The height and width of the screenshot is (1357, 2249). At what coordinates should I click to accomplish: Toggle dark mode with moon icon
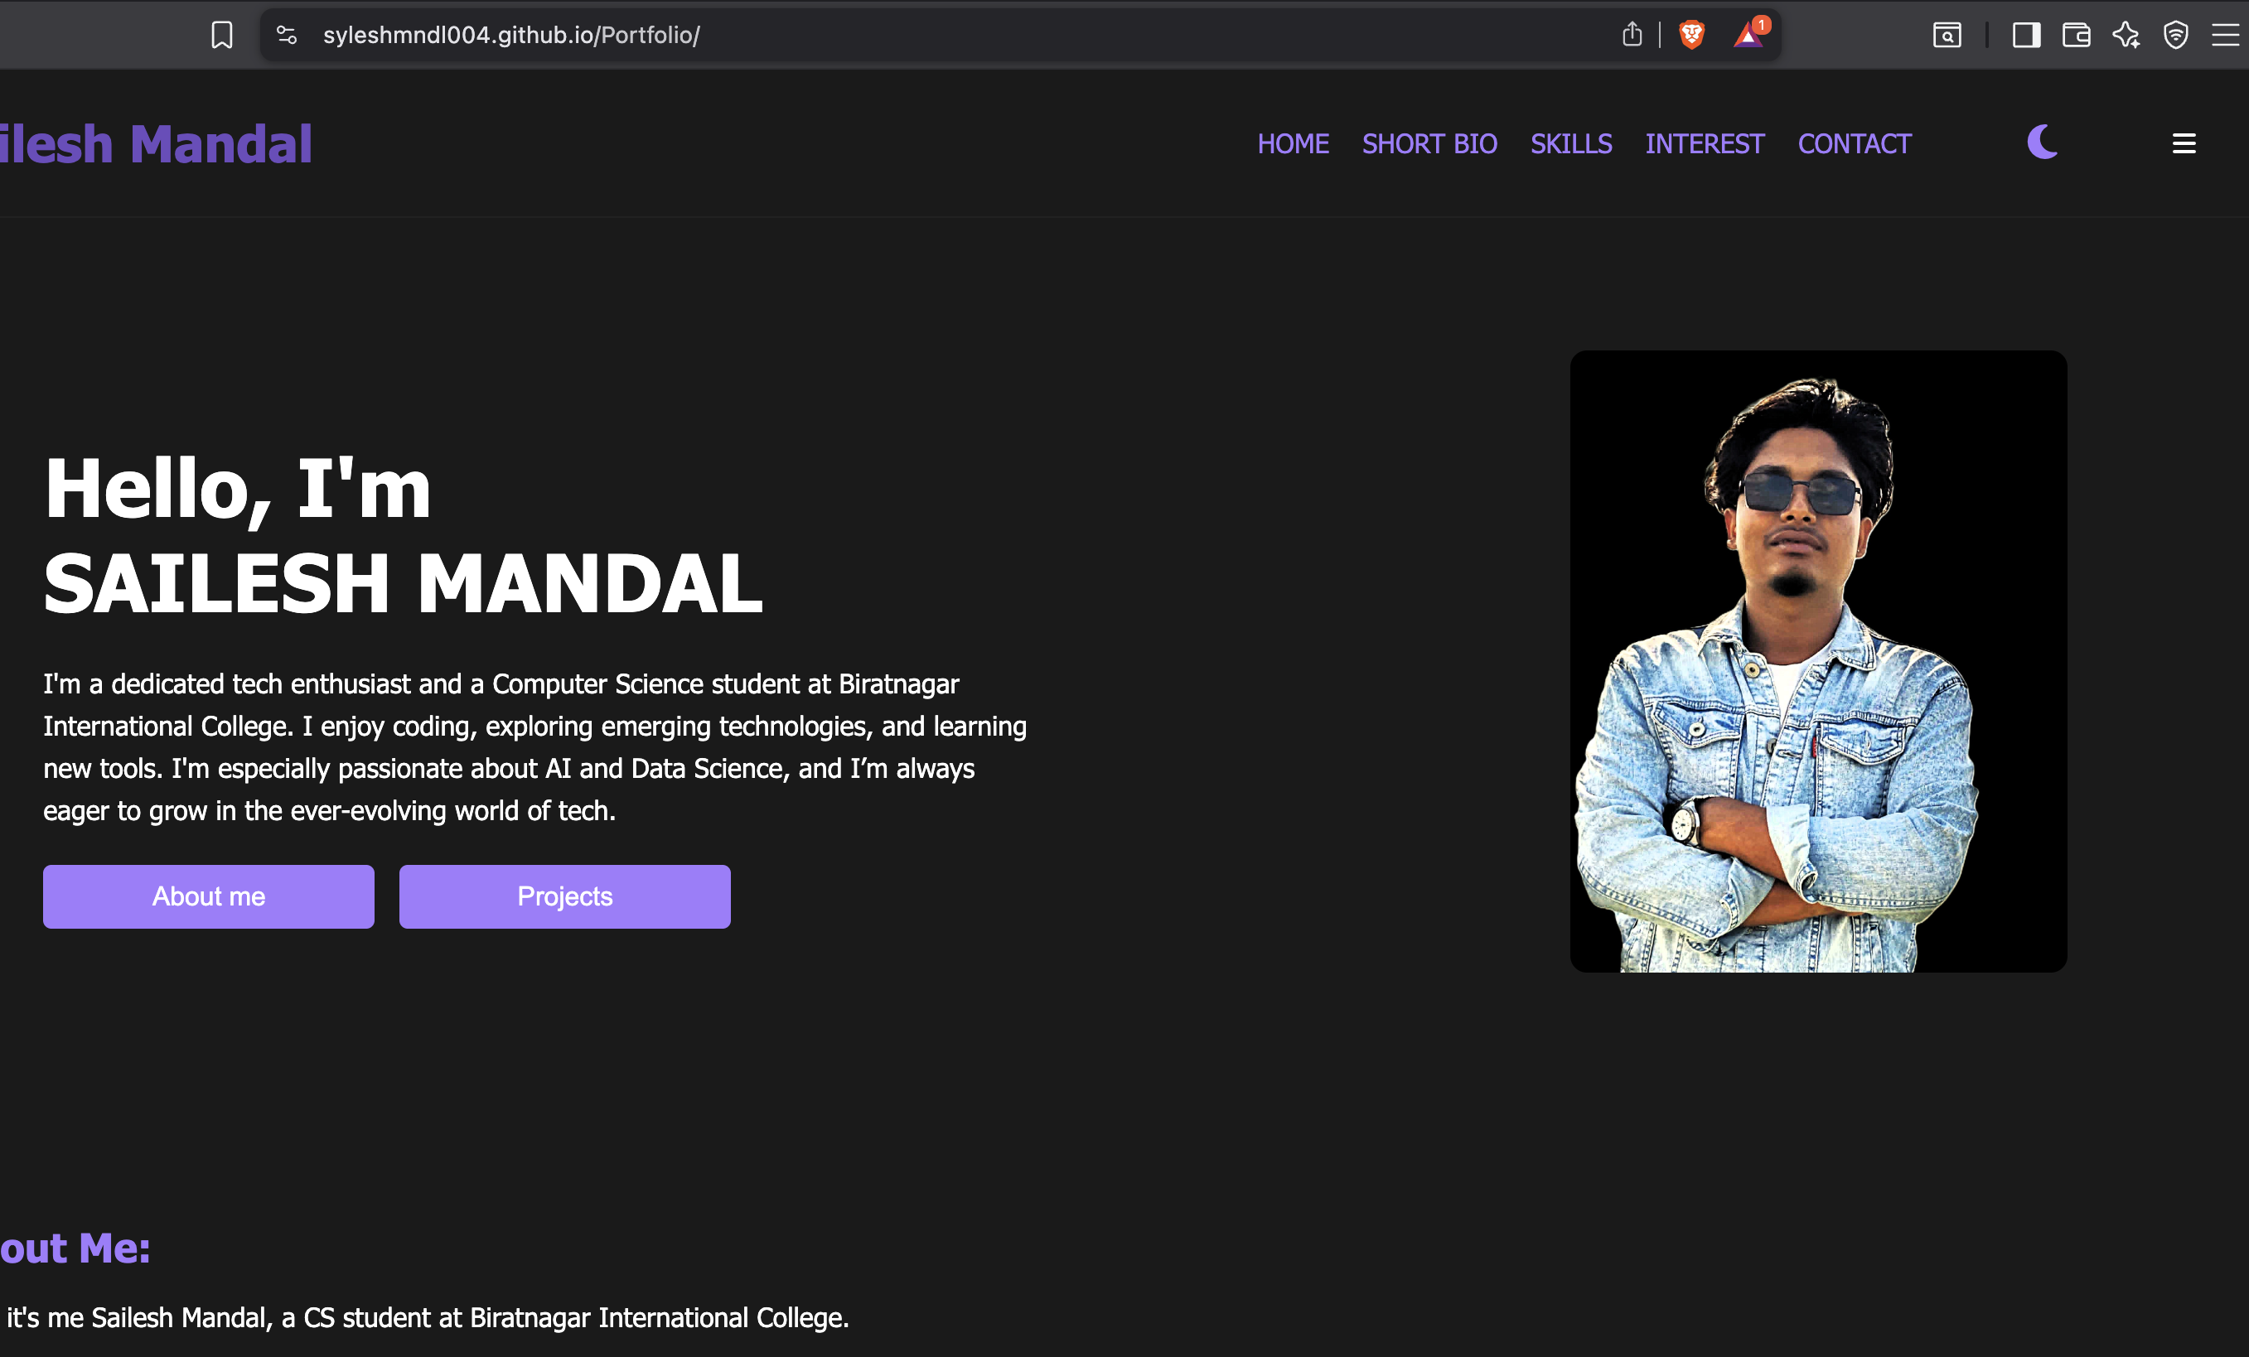coord(2043,142)
